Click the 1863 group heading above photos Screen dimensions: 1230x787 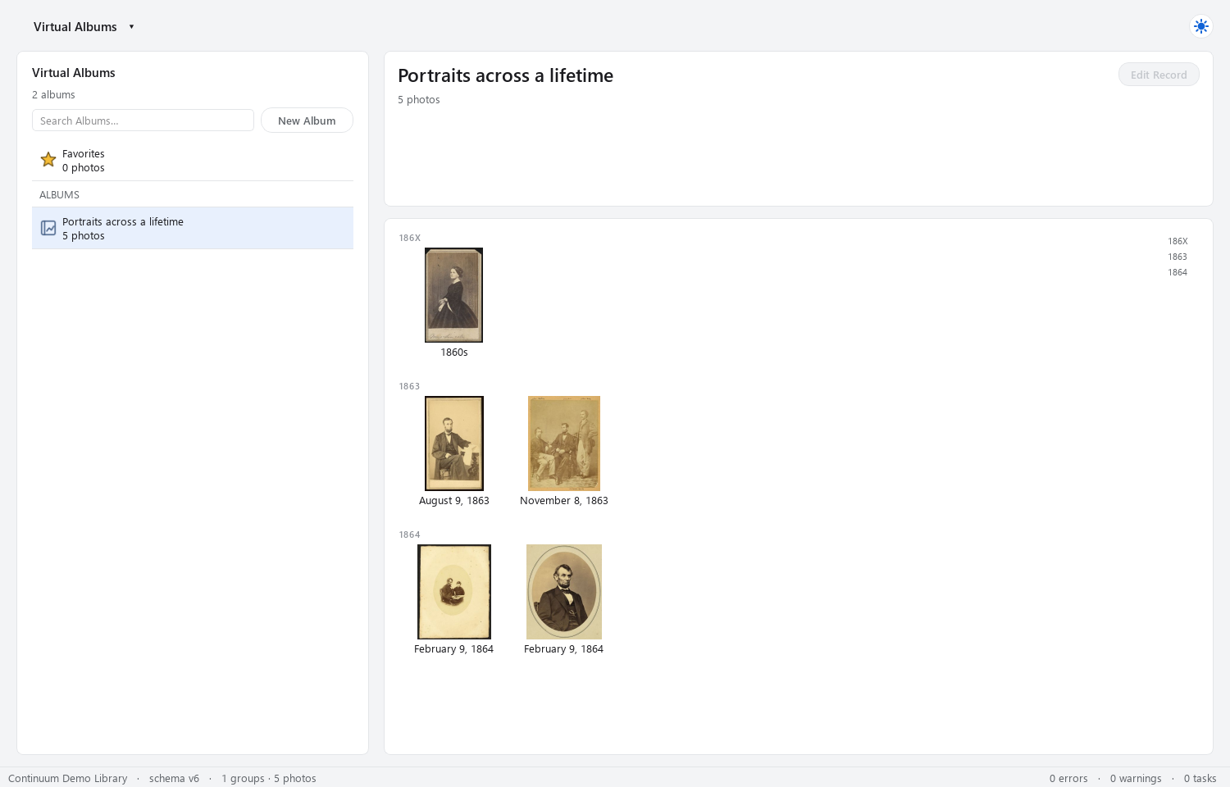tap(409, 386)
